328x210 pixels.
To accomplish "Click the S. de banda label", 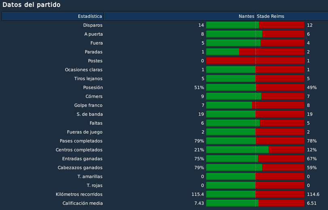I will point(90,114).
